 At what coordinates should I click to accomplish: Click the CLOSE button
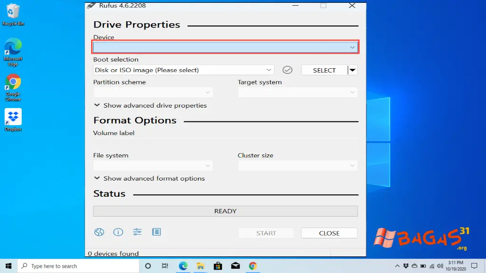[329, 233]
